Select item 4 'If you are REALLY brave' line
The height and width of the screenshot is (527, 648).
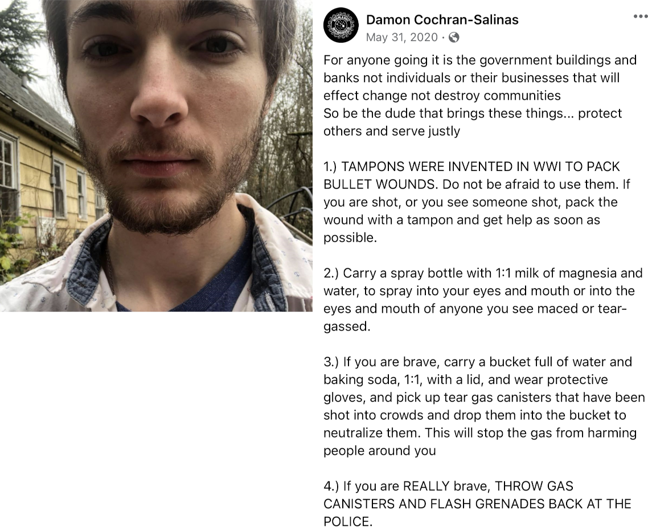[x=448, y=486]
